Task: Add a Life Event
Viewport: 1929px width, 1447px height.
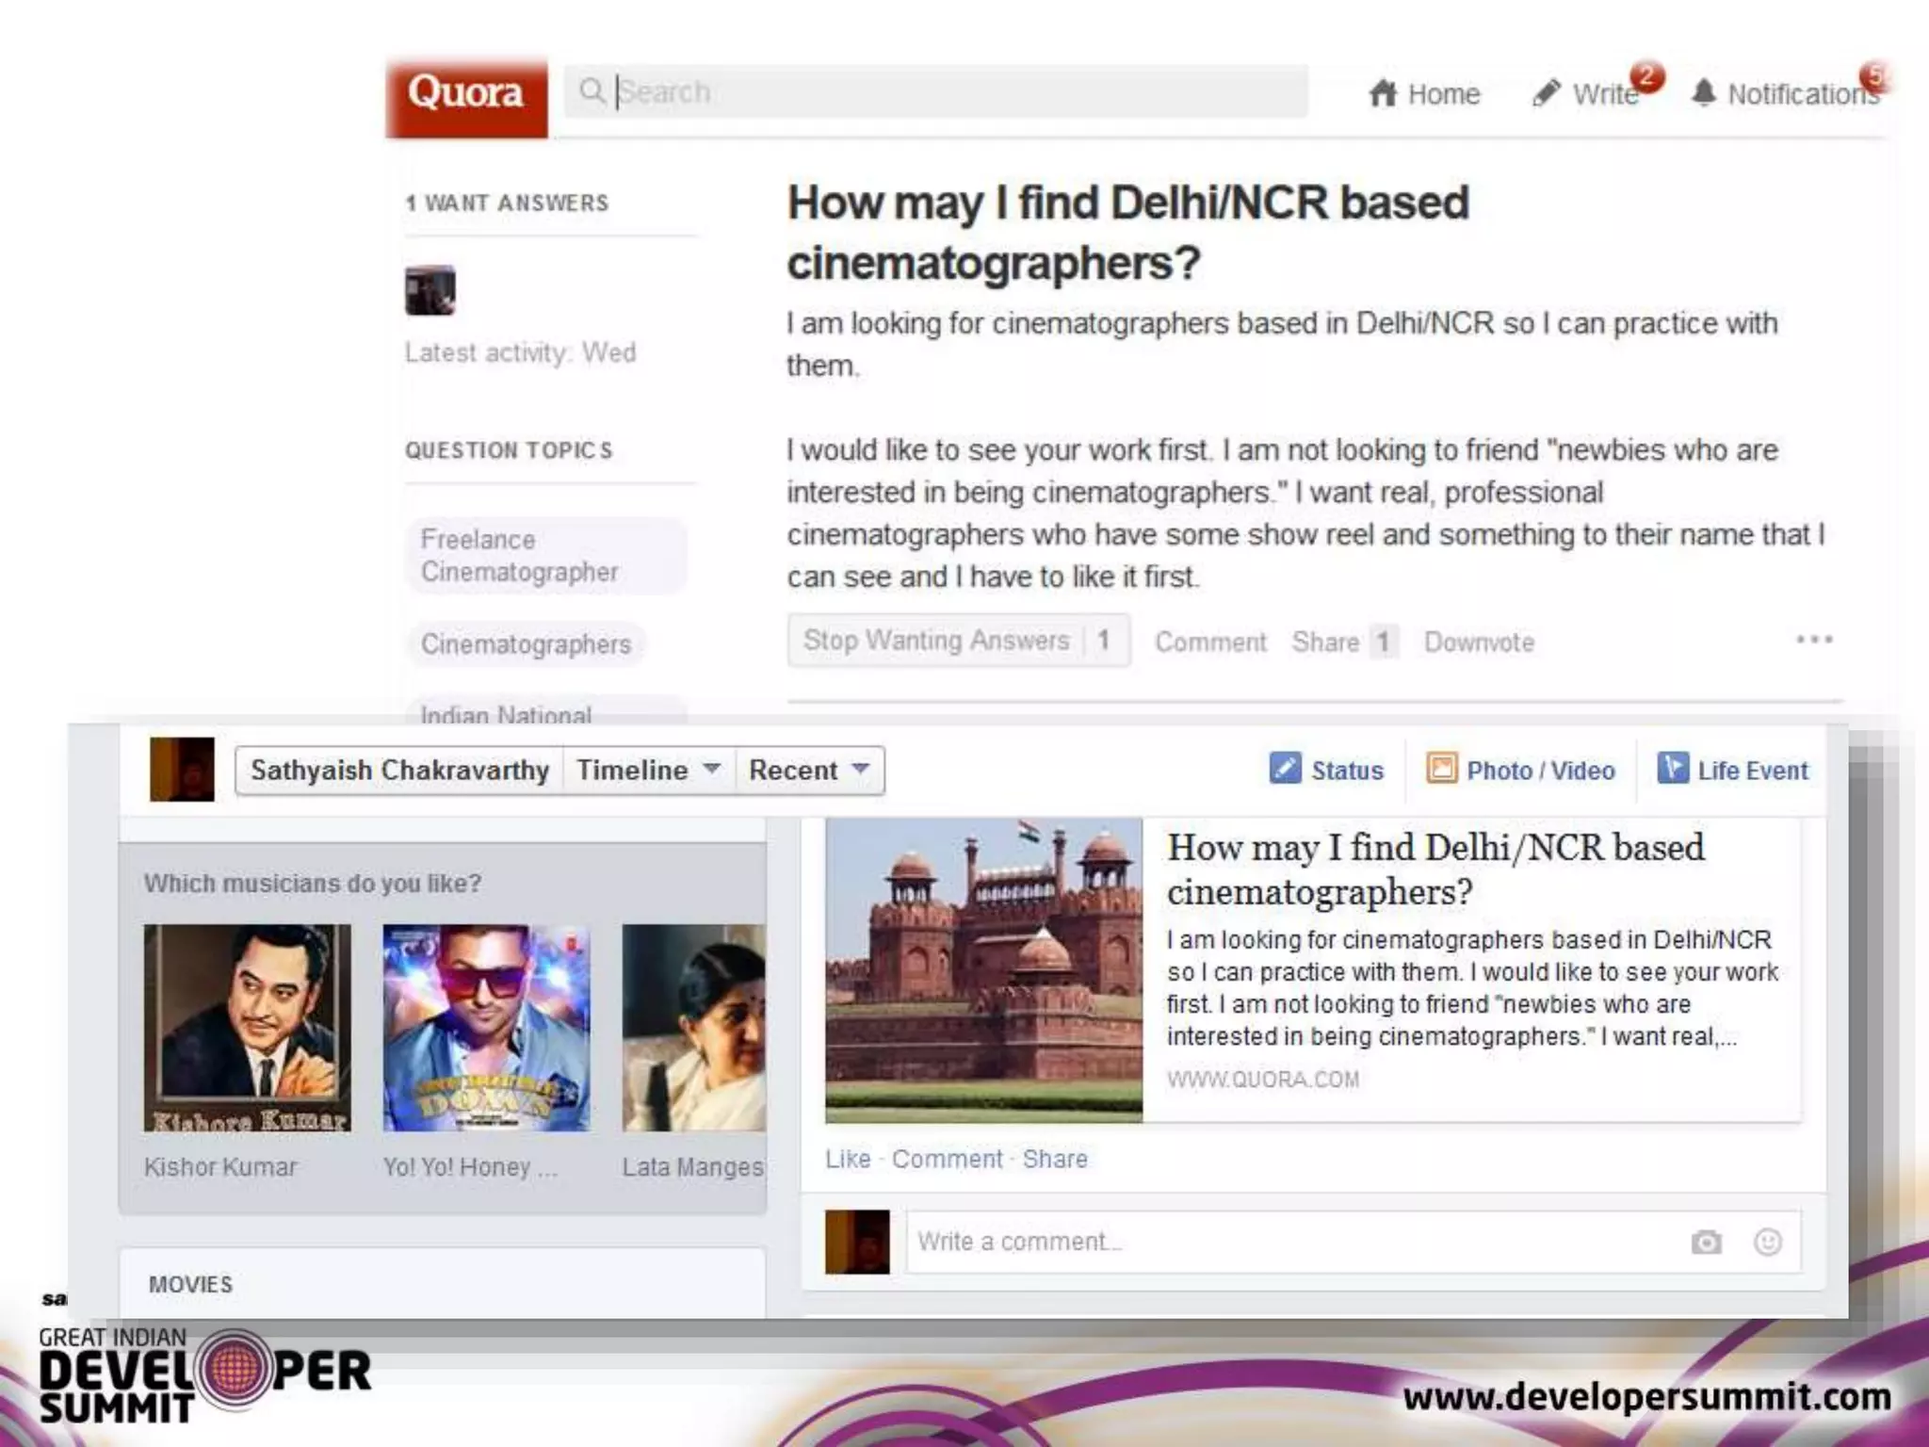Action: click(x=1732, y=771)
